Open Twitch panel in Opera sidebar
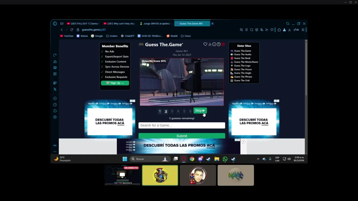 (55, 83)
